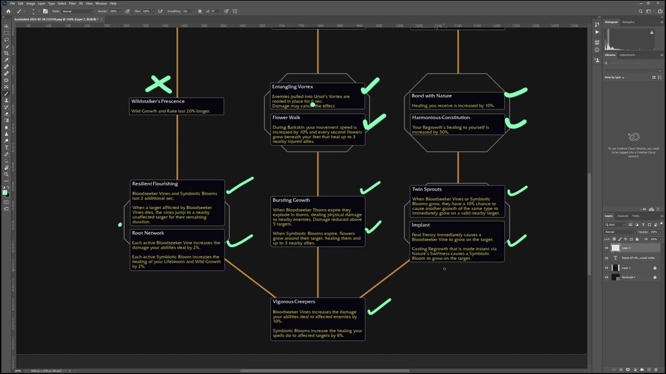Hide the theme text layer eye
The image size is (666, 374).
[x=606, y=258]
